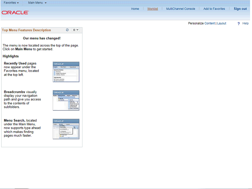
Task: Open the Worklist link
Action: (152, 9)
